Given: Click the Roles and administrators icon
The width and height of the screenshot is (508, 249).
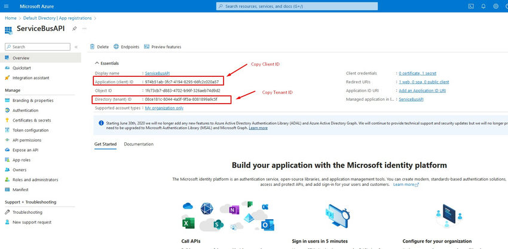Looking at the screenshot, I should [7, 179].
